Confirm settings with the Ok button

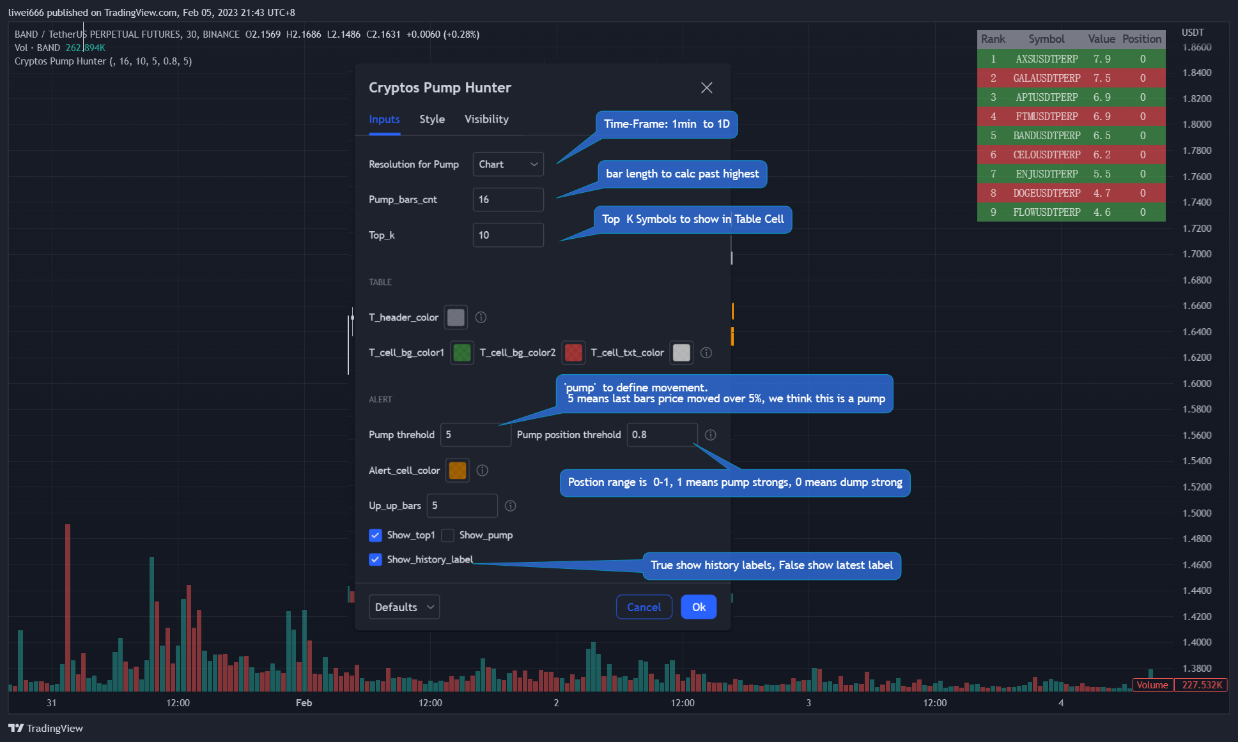pyautogui.click(x=699, y=607)
